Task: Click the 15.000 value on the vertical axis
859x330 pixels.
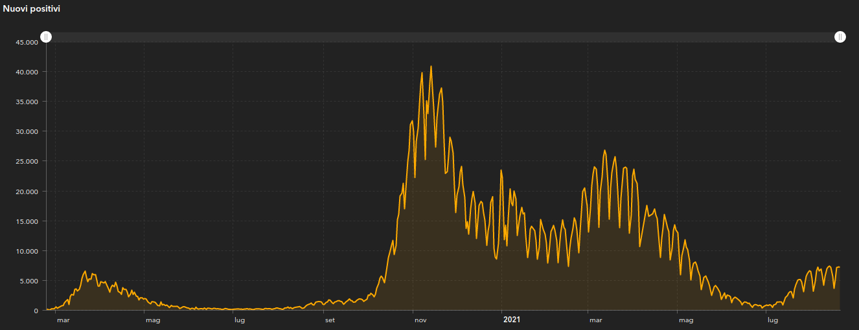Action: (x=27, y=221)
